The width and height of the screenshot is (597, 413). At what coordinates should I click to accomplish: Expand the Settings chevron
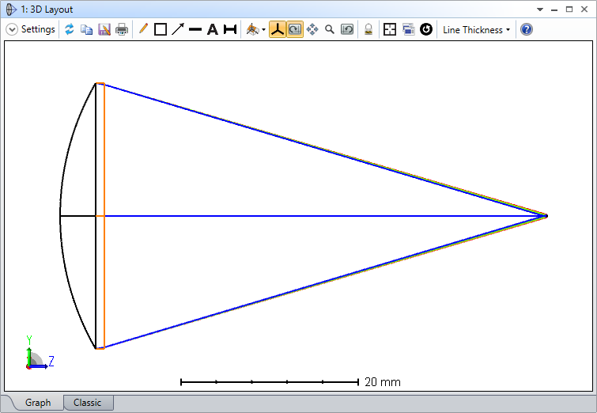(x=12, y=29)
